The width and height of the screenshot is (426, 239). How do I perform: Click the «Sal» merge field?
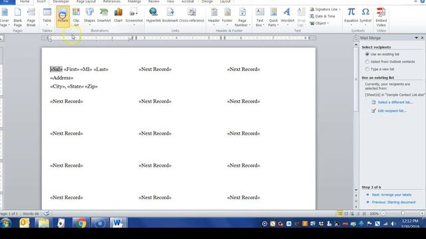pos(56,69)
